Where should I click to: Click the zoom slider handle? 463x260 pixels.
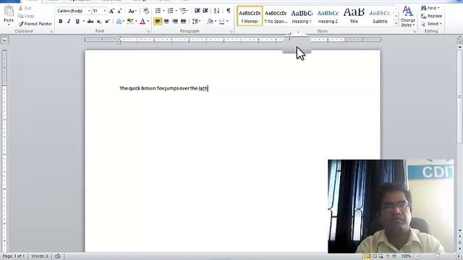point(438,256)
